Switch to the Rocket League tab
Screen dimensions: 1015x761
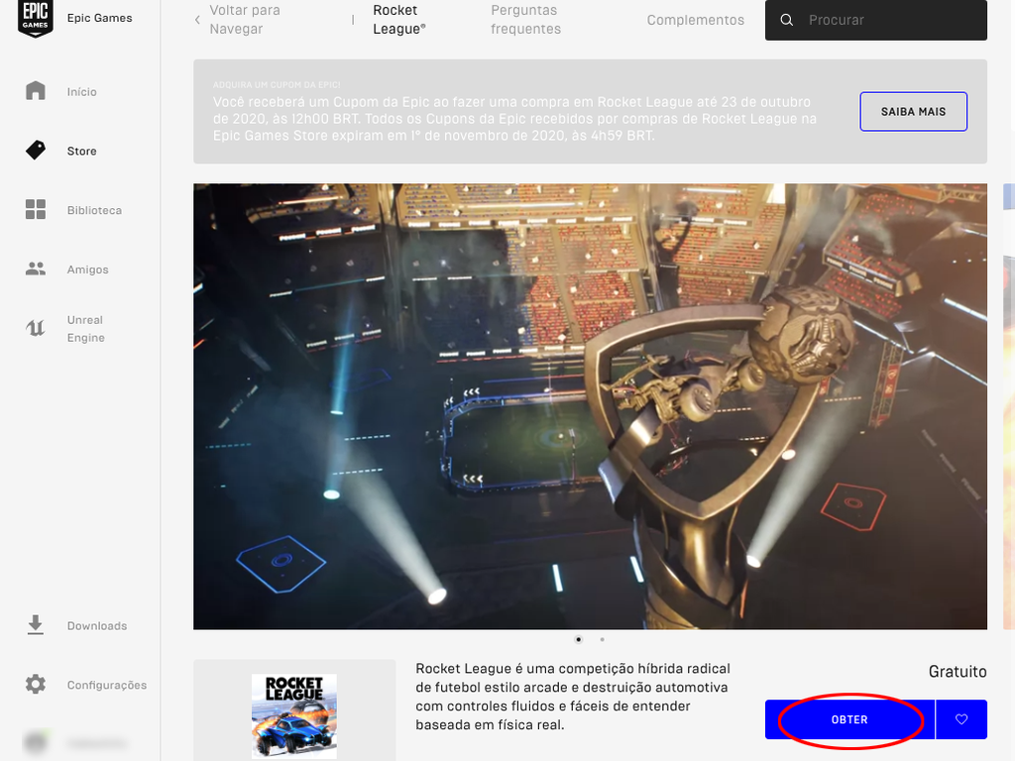pos(399,20)
